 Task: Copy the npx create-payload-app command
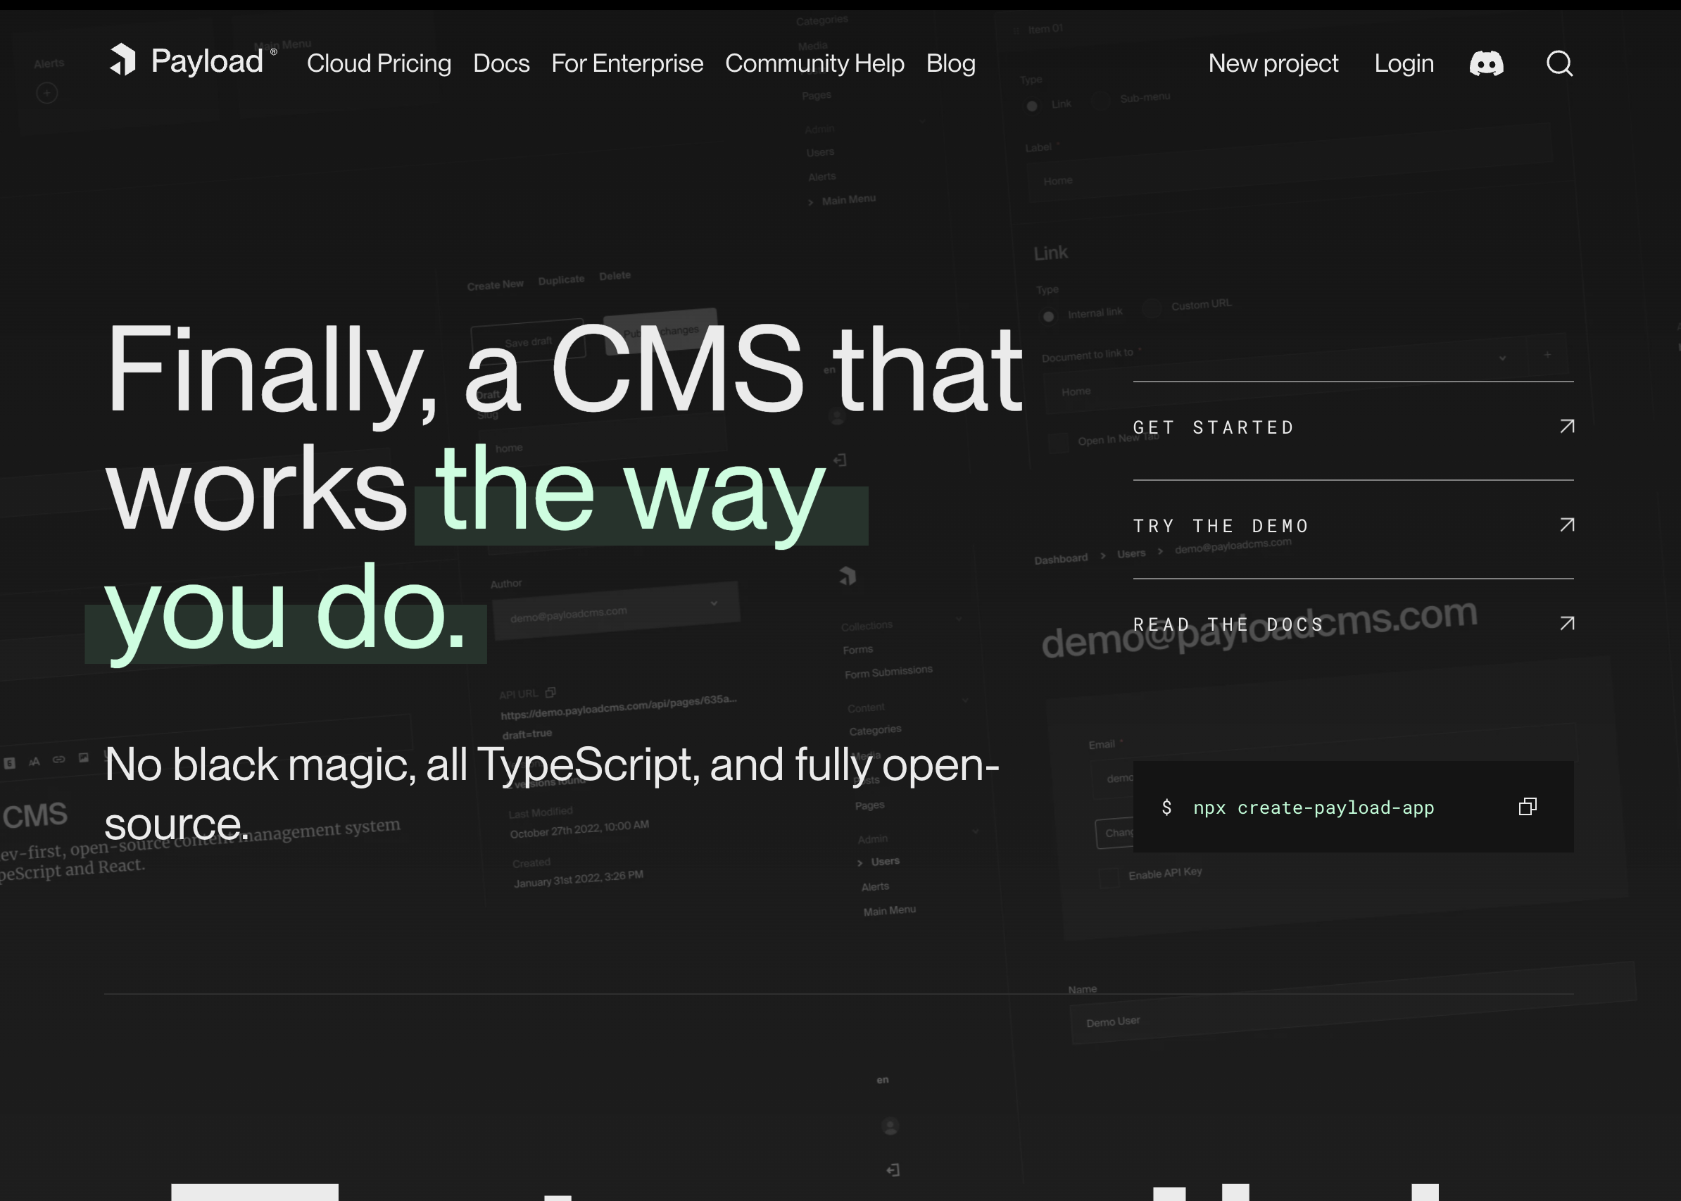(x=1527, y=807)
